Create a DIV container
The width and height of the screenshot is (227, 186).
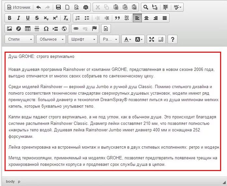(127, 18)
